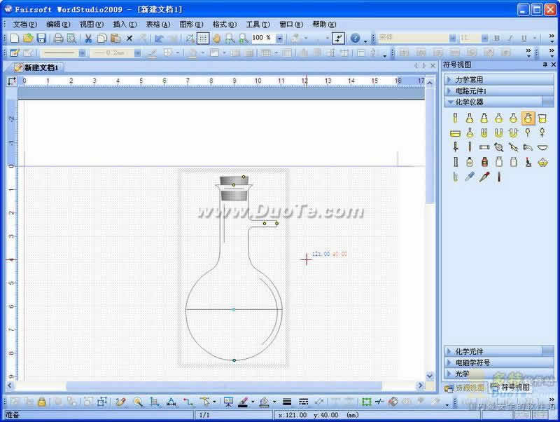Choose the red reagent bottle symbol
The image size is (560, 422).
tap(484, 162)
